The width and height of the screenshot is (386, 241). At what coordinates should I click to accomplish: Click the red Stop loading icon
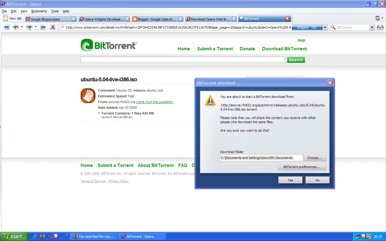[52, 27]
